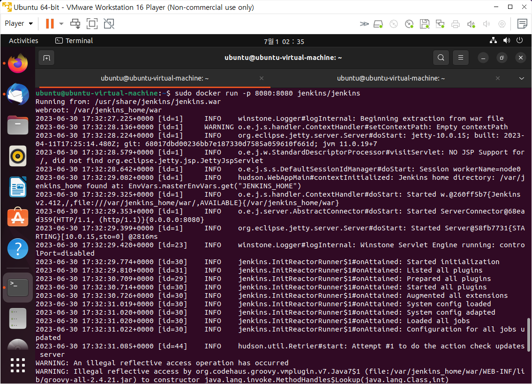Minimize the terminal window
This screenshot has width=532, height=384.
(483, 58)
